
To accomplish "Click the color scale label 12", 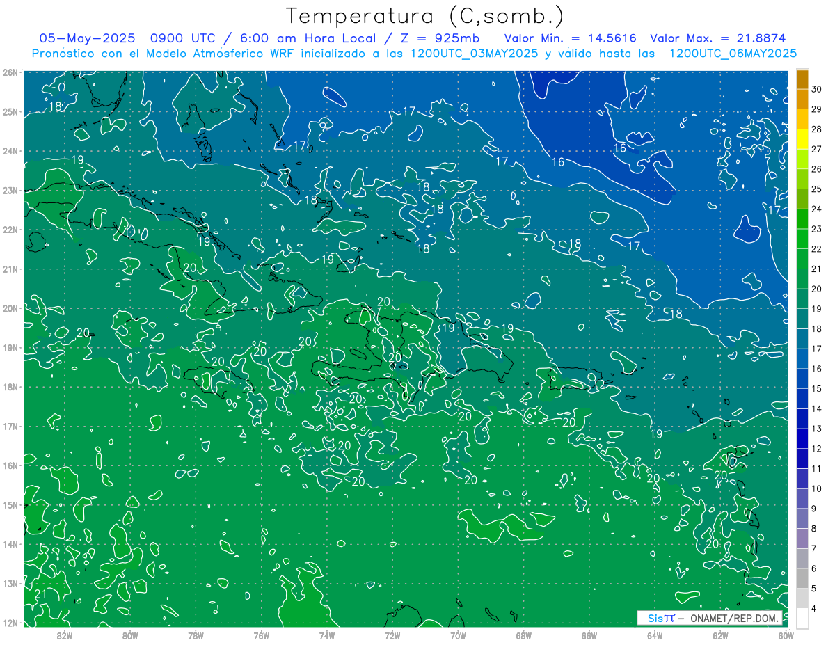I will pos(816,449).
